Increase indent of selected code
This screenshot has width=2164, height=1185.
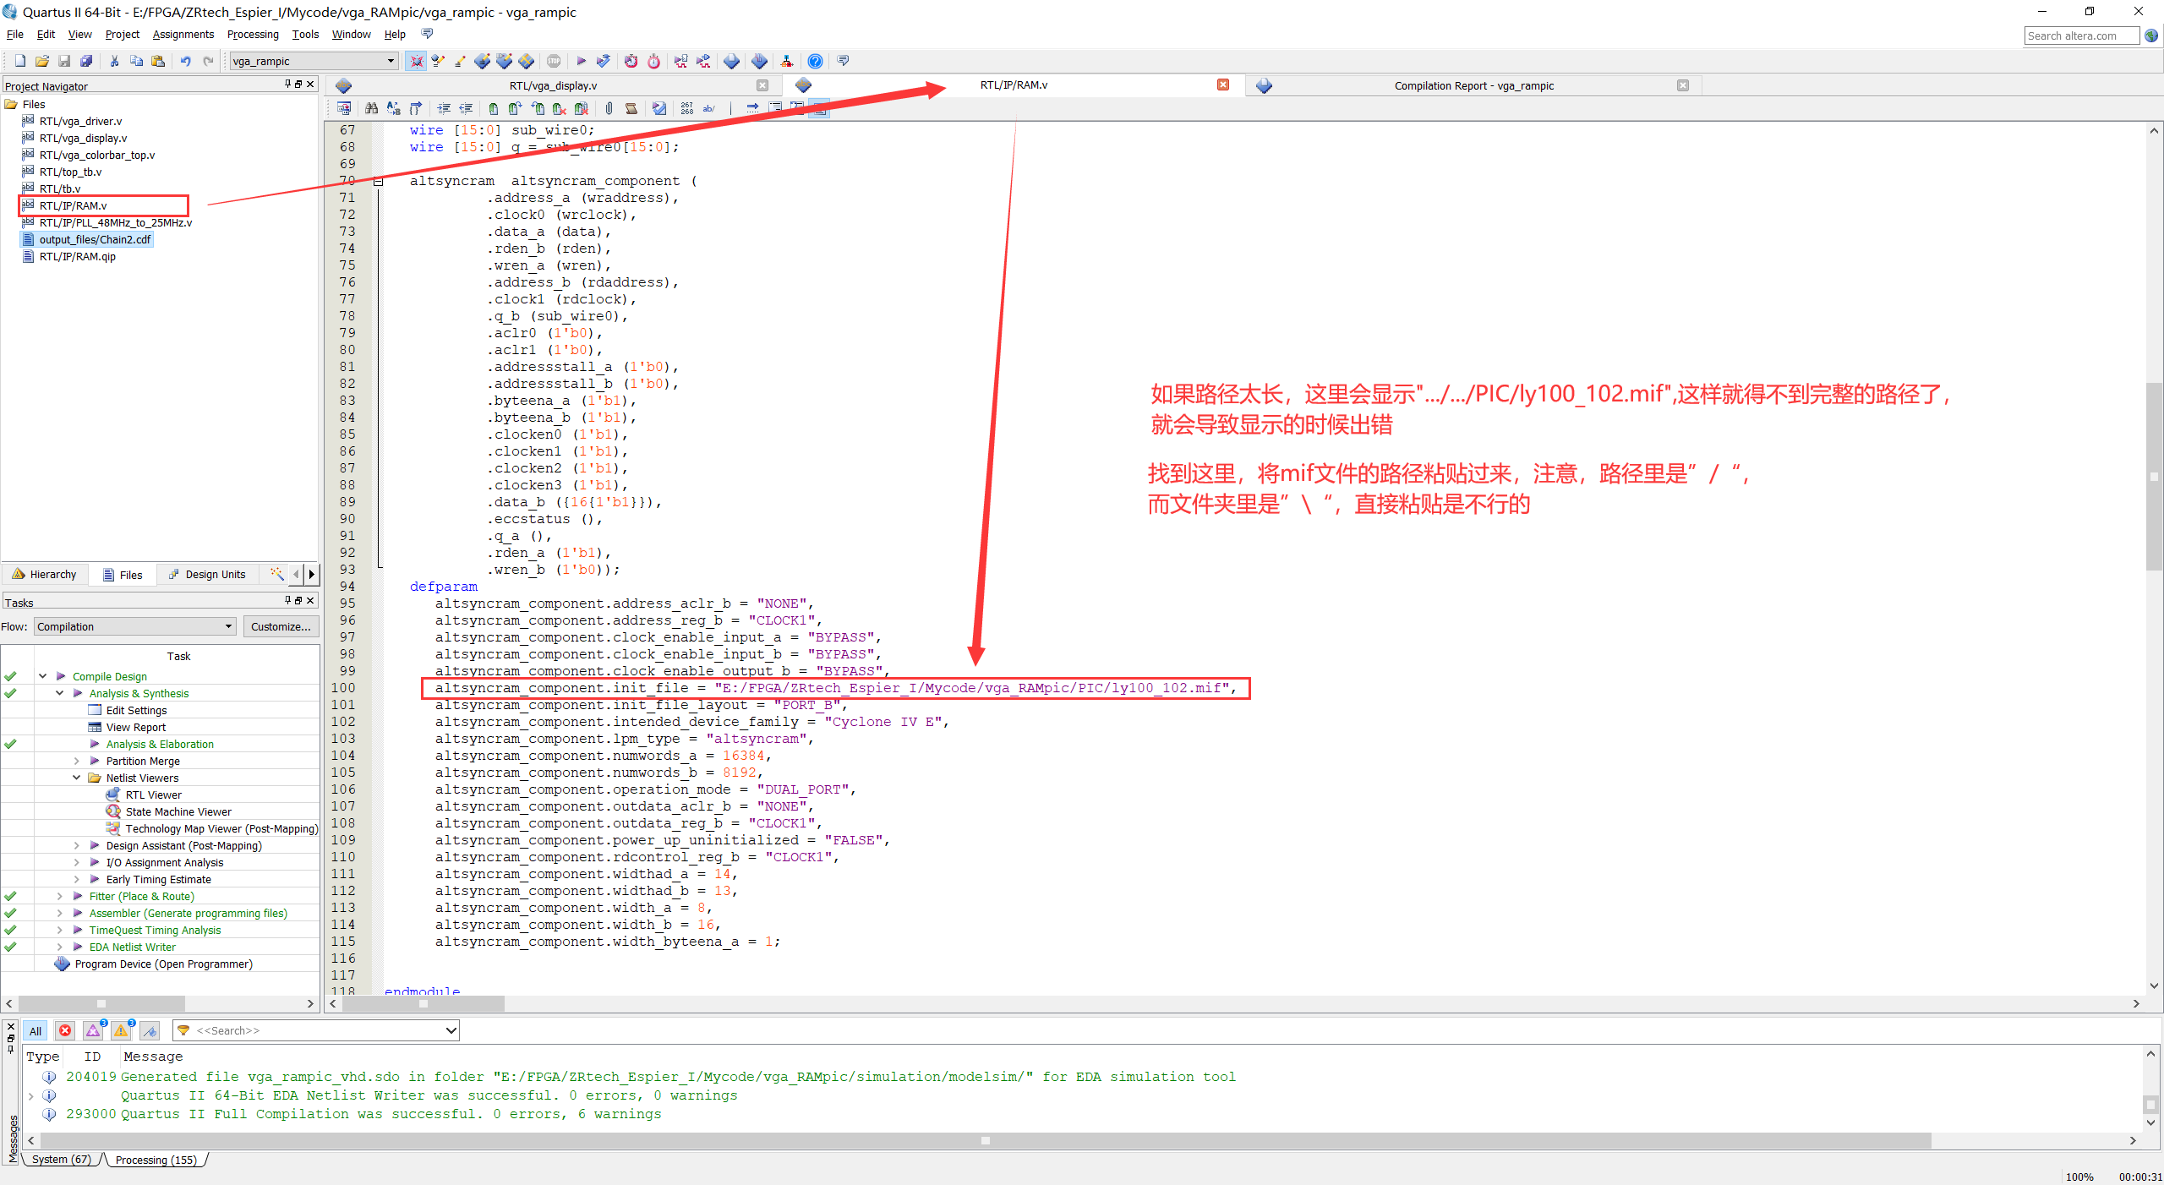tap(445, 109)
